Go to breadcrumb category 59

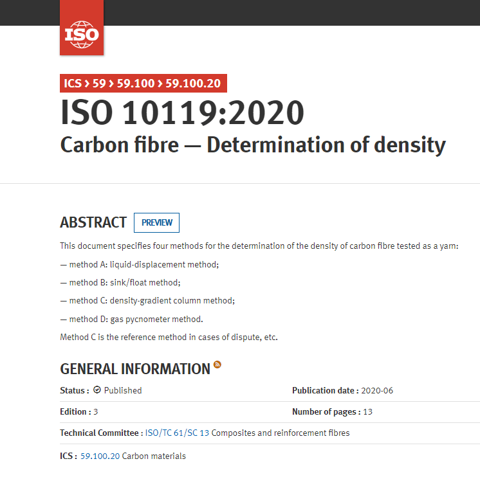99,84
